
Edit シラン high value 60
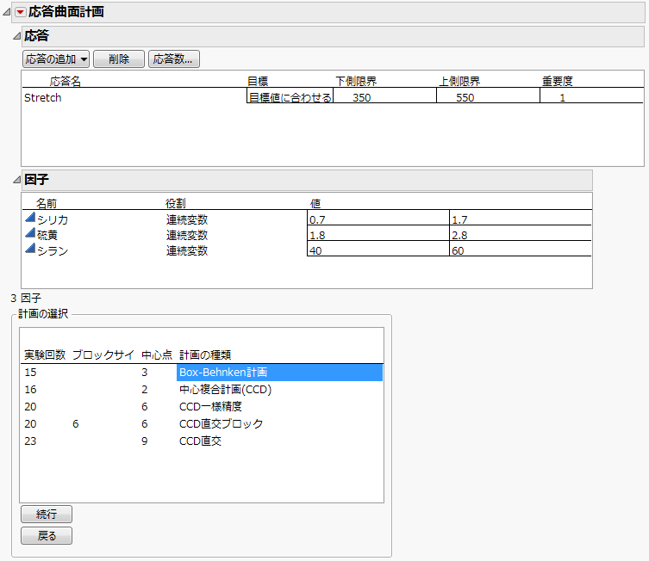pyautogui.click(x=521, y=250)
